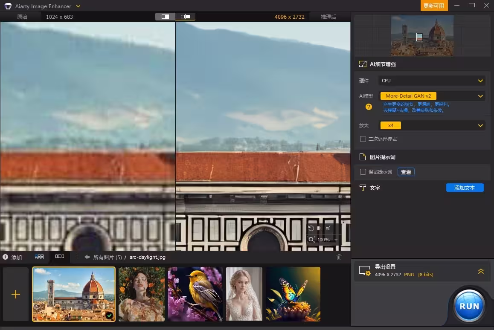Viewport: 494px width, 330px height.
Task: Enable the 二次处理模式 checkbox
Action: click(x=363, y=139)
